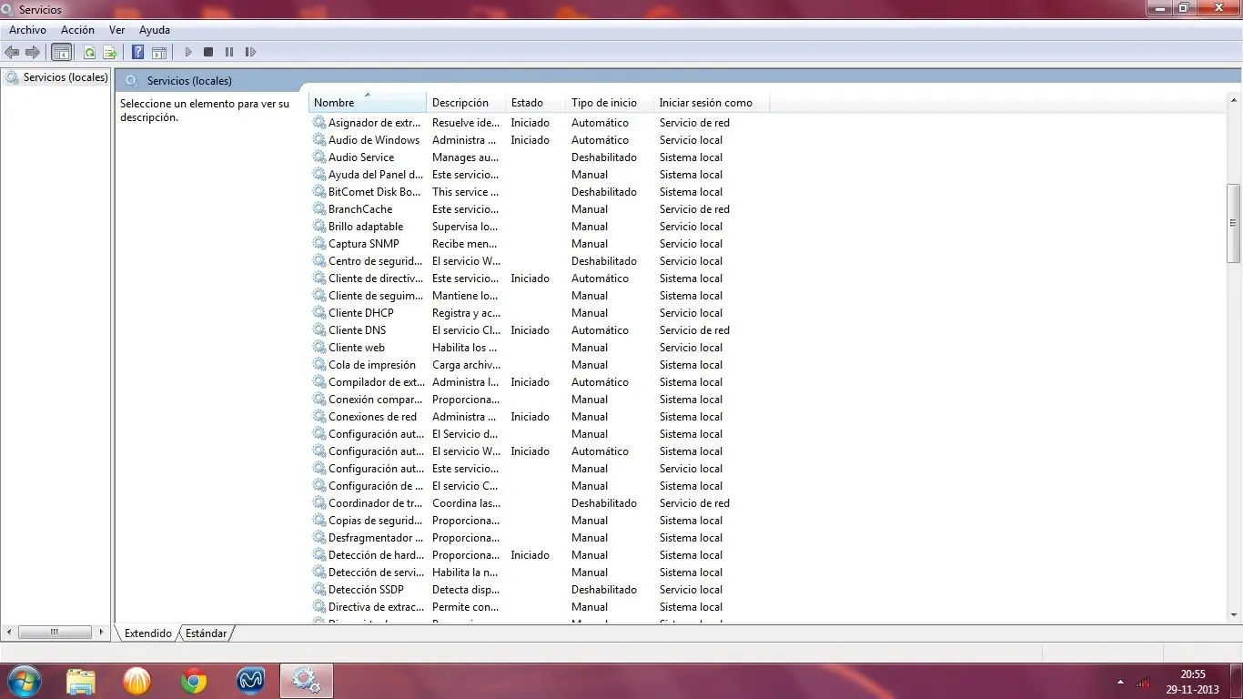Click the gear icon in the Servicios (locales) header
Screen dimensions: 1243x699
pyautogui.click(x=132, y=80)
